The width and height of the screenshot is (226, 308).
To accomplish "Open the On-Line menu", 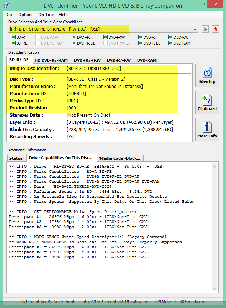I will (x=46, y=15).
